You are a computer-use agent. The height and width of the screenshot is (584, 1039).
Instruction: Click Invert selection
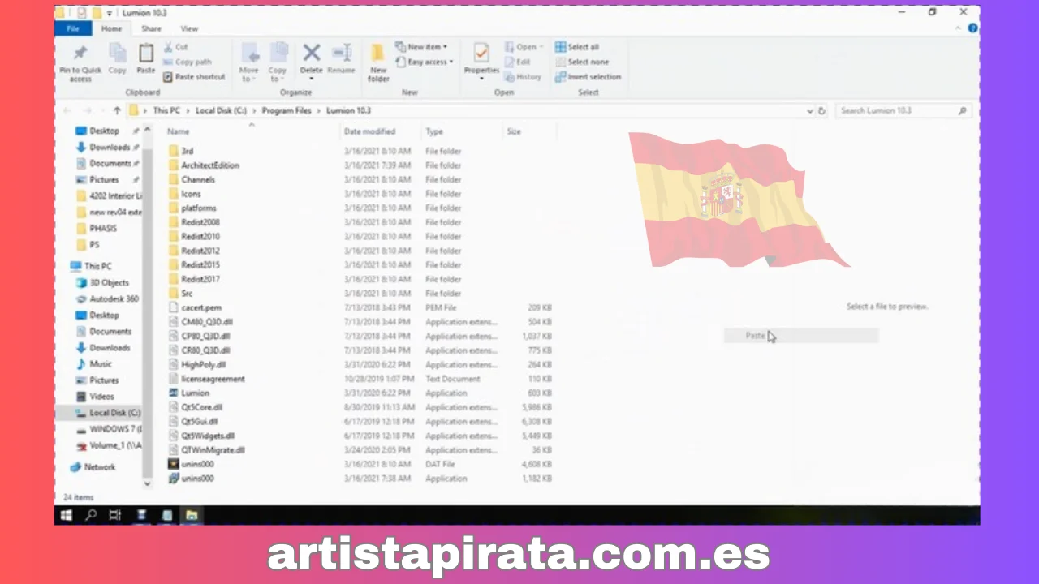pos(588,77)
